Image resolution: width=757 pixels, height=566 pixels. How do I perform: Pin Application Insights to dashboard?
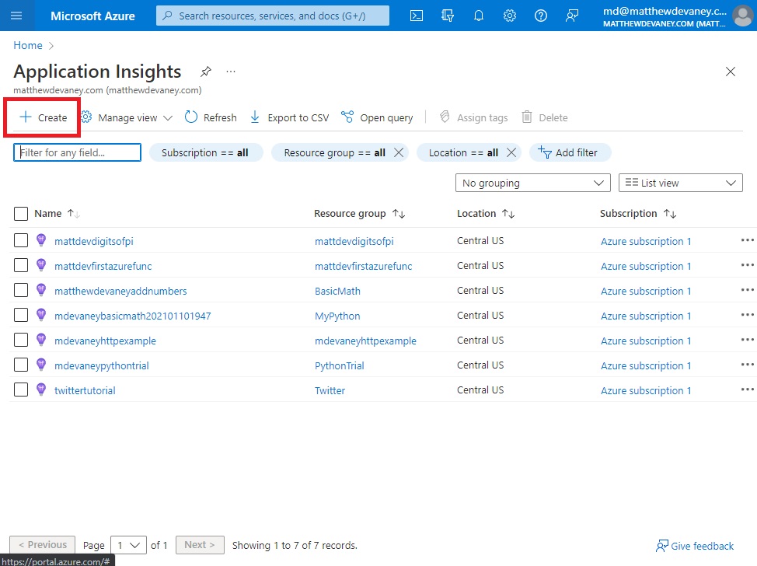click(x=205, y=72)
